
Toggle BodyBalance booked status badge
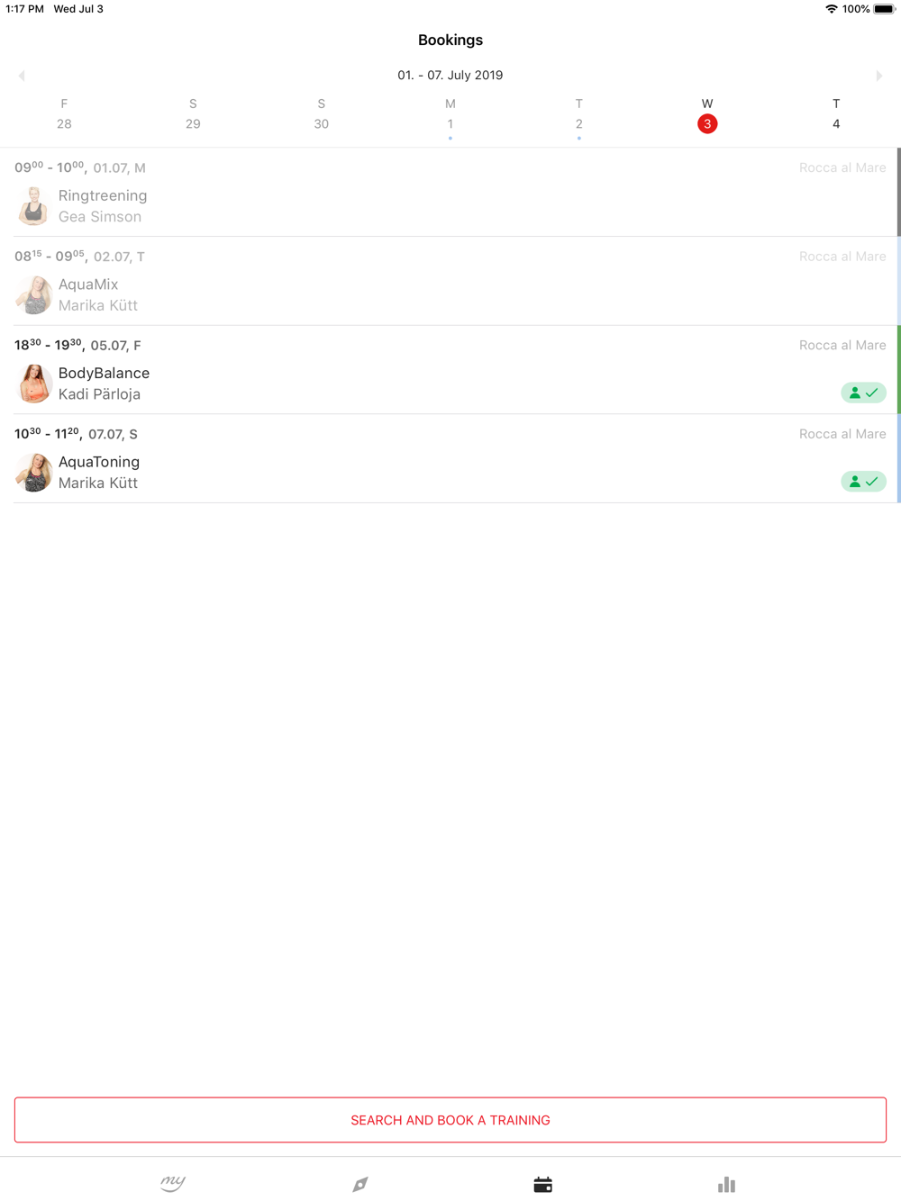pos(863,393)
